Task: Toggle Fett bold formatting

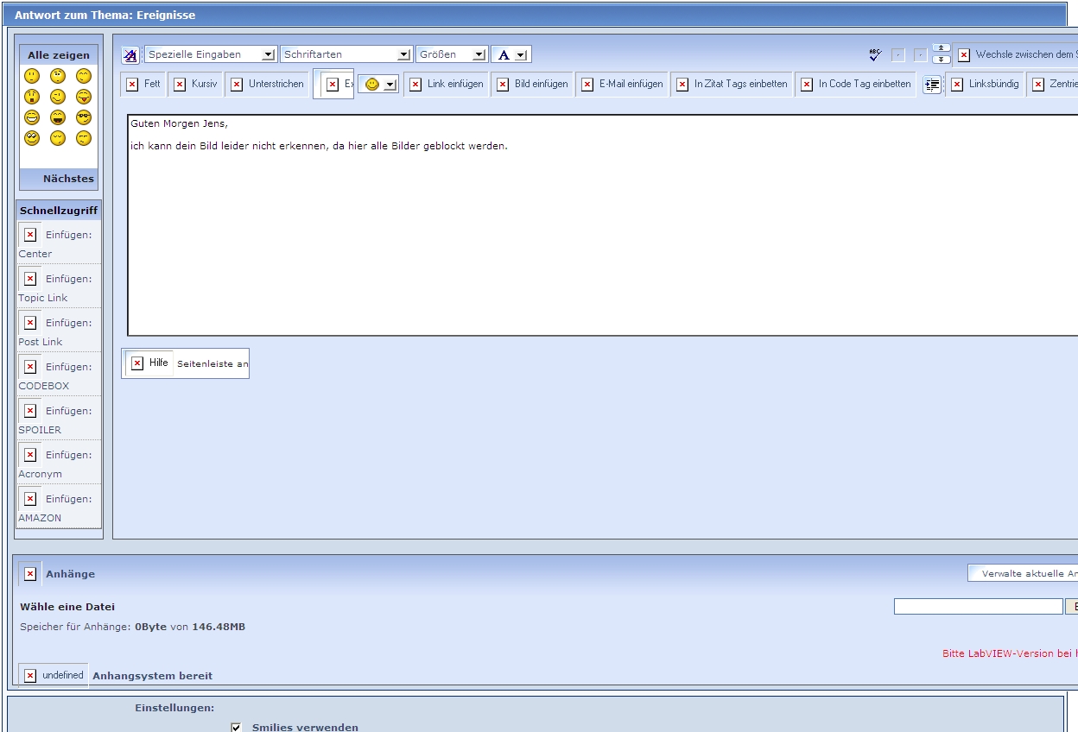Action: (143, 85)
